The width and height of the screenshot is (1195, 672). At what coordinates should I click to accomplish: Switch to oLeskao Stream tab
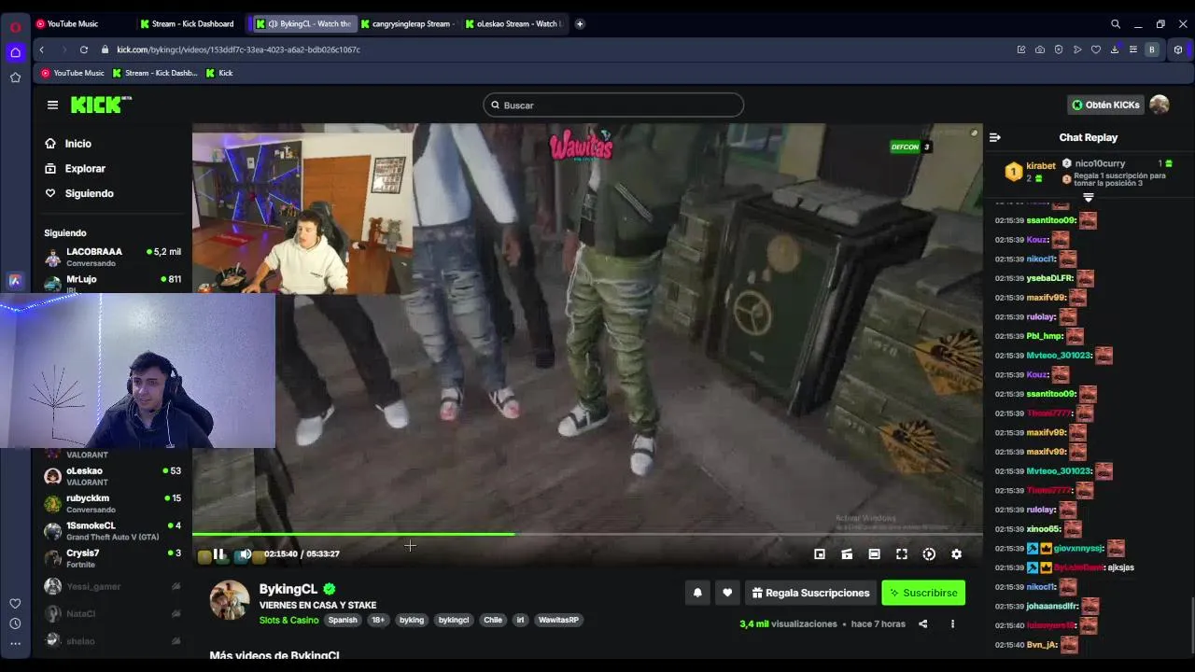click(x=515, y=23)
